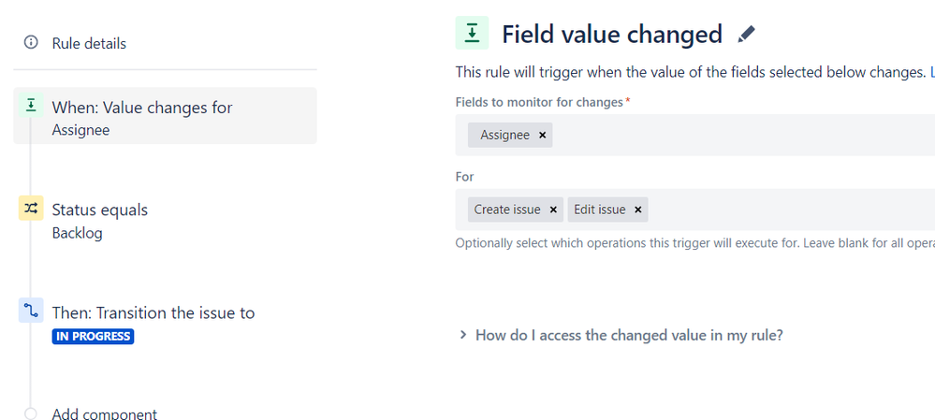Click the yellow Status condition shuffle icon
Image resolution: width=935 pixels, height=420 pixels.
pos(31,209)
